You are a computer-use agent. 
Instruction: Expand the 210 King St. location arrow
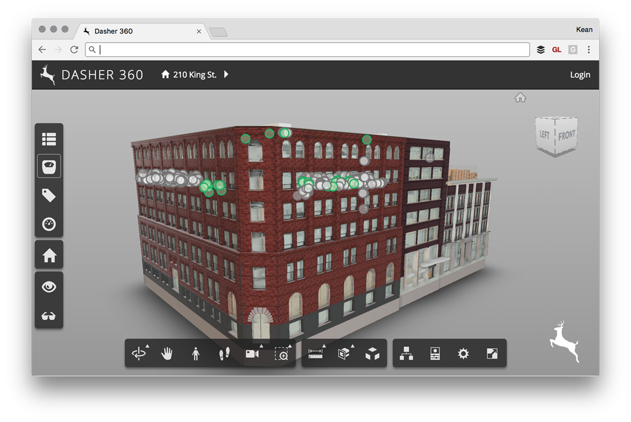click(226, 75)
